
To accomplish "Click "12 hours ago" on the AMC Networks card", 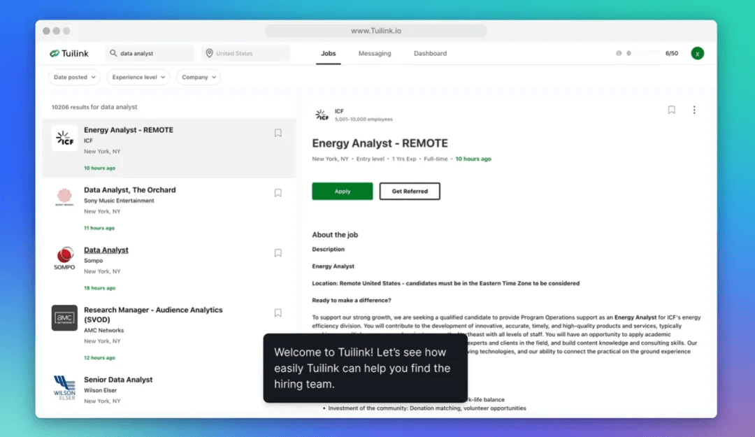I will [x=99, y=358].
